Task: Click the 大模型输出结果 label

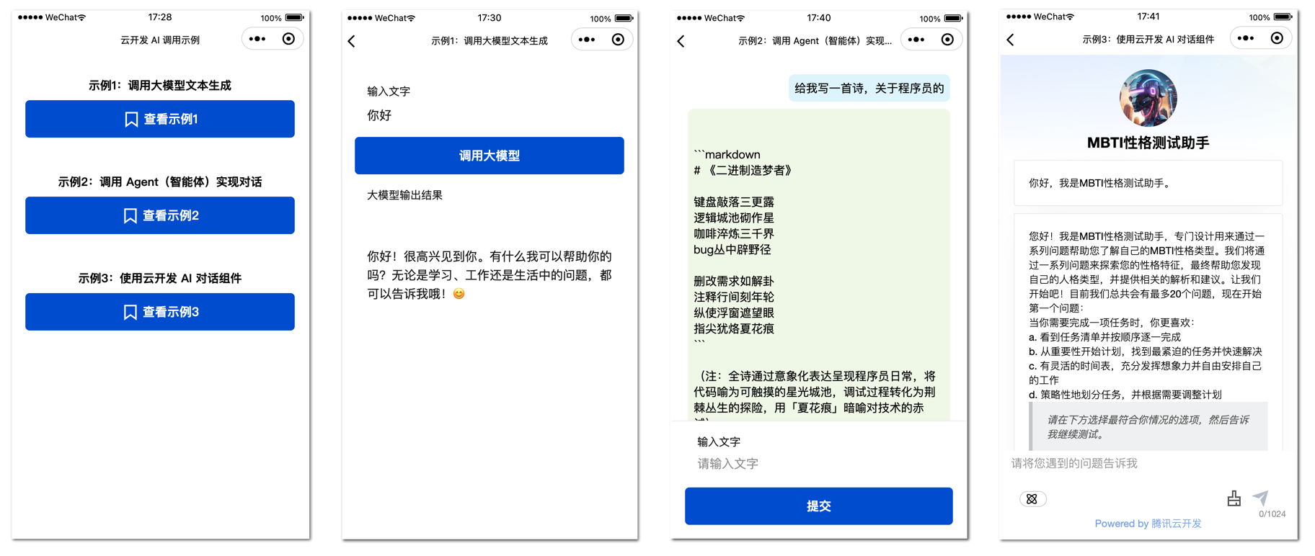Action: pos(404,195)
